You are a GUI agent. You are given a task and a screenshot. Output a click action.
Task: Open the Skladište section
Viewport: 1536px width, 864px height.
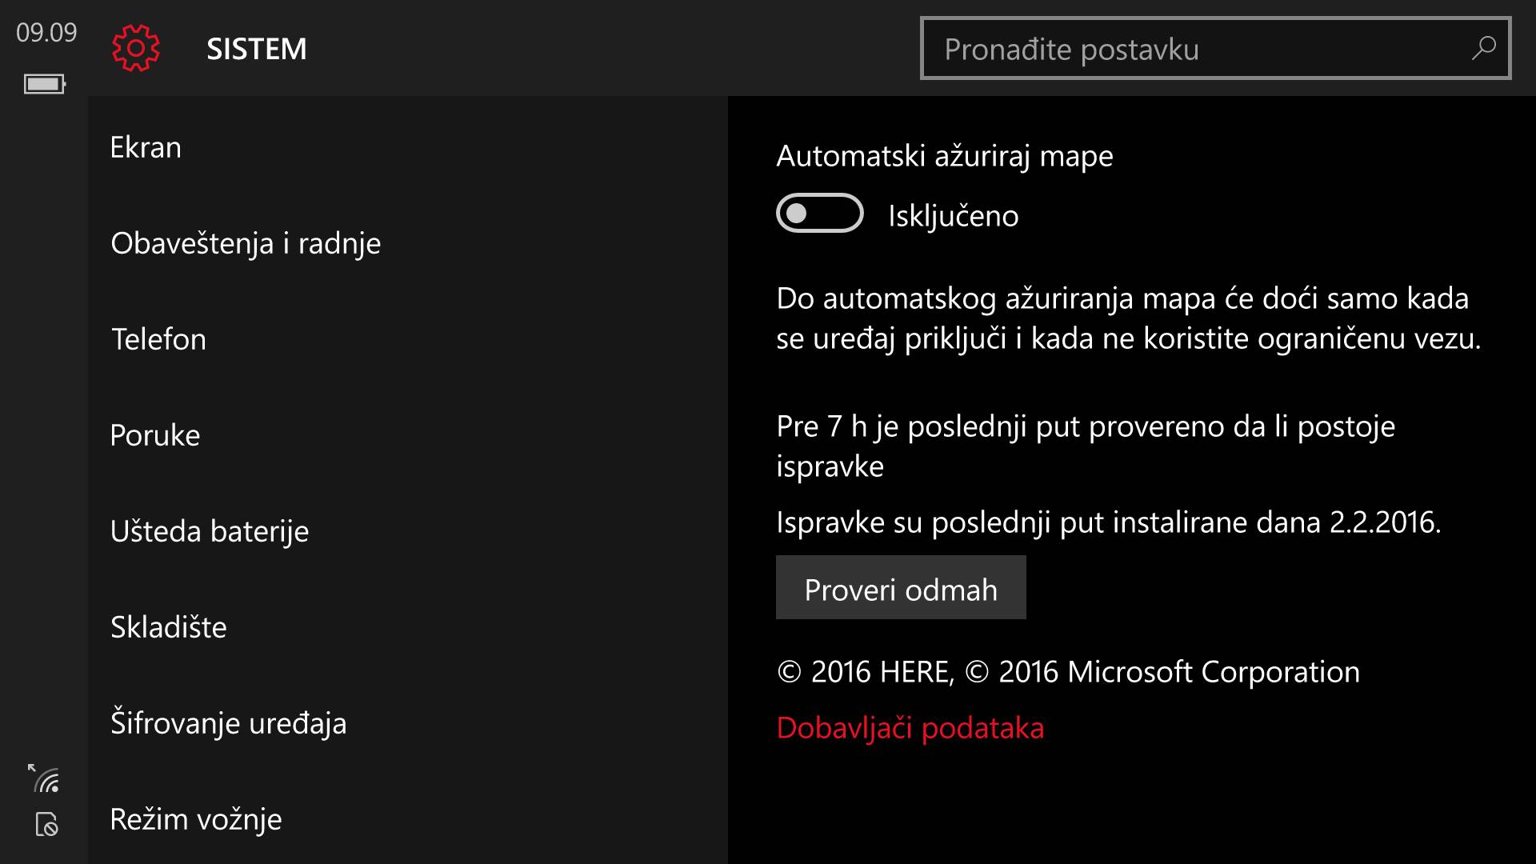(x=169, y=627)
